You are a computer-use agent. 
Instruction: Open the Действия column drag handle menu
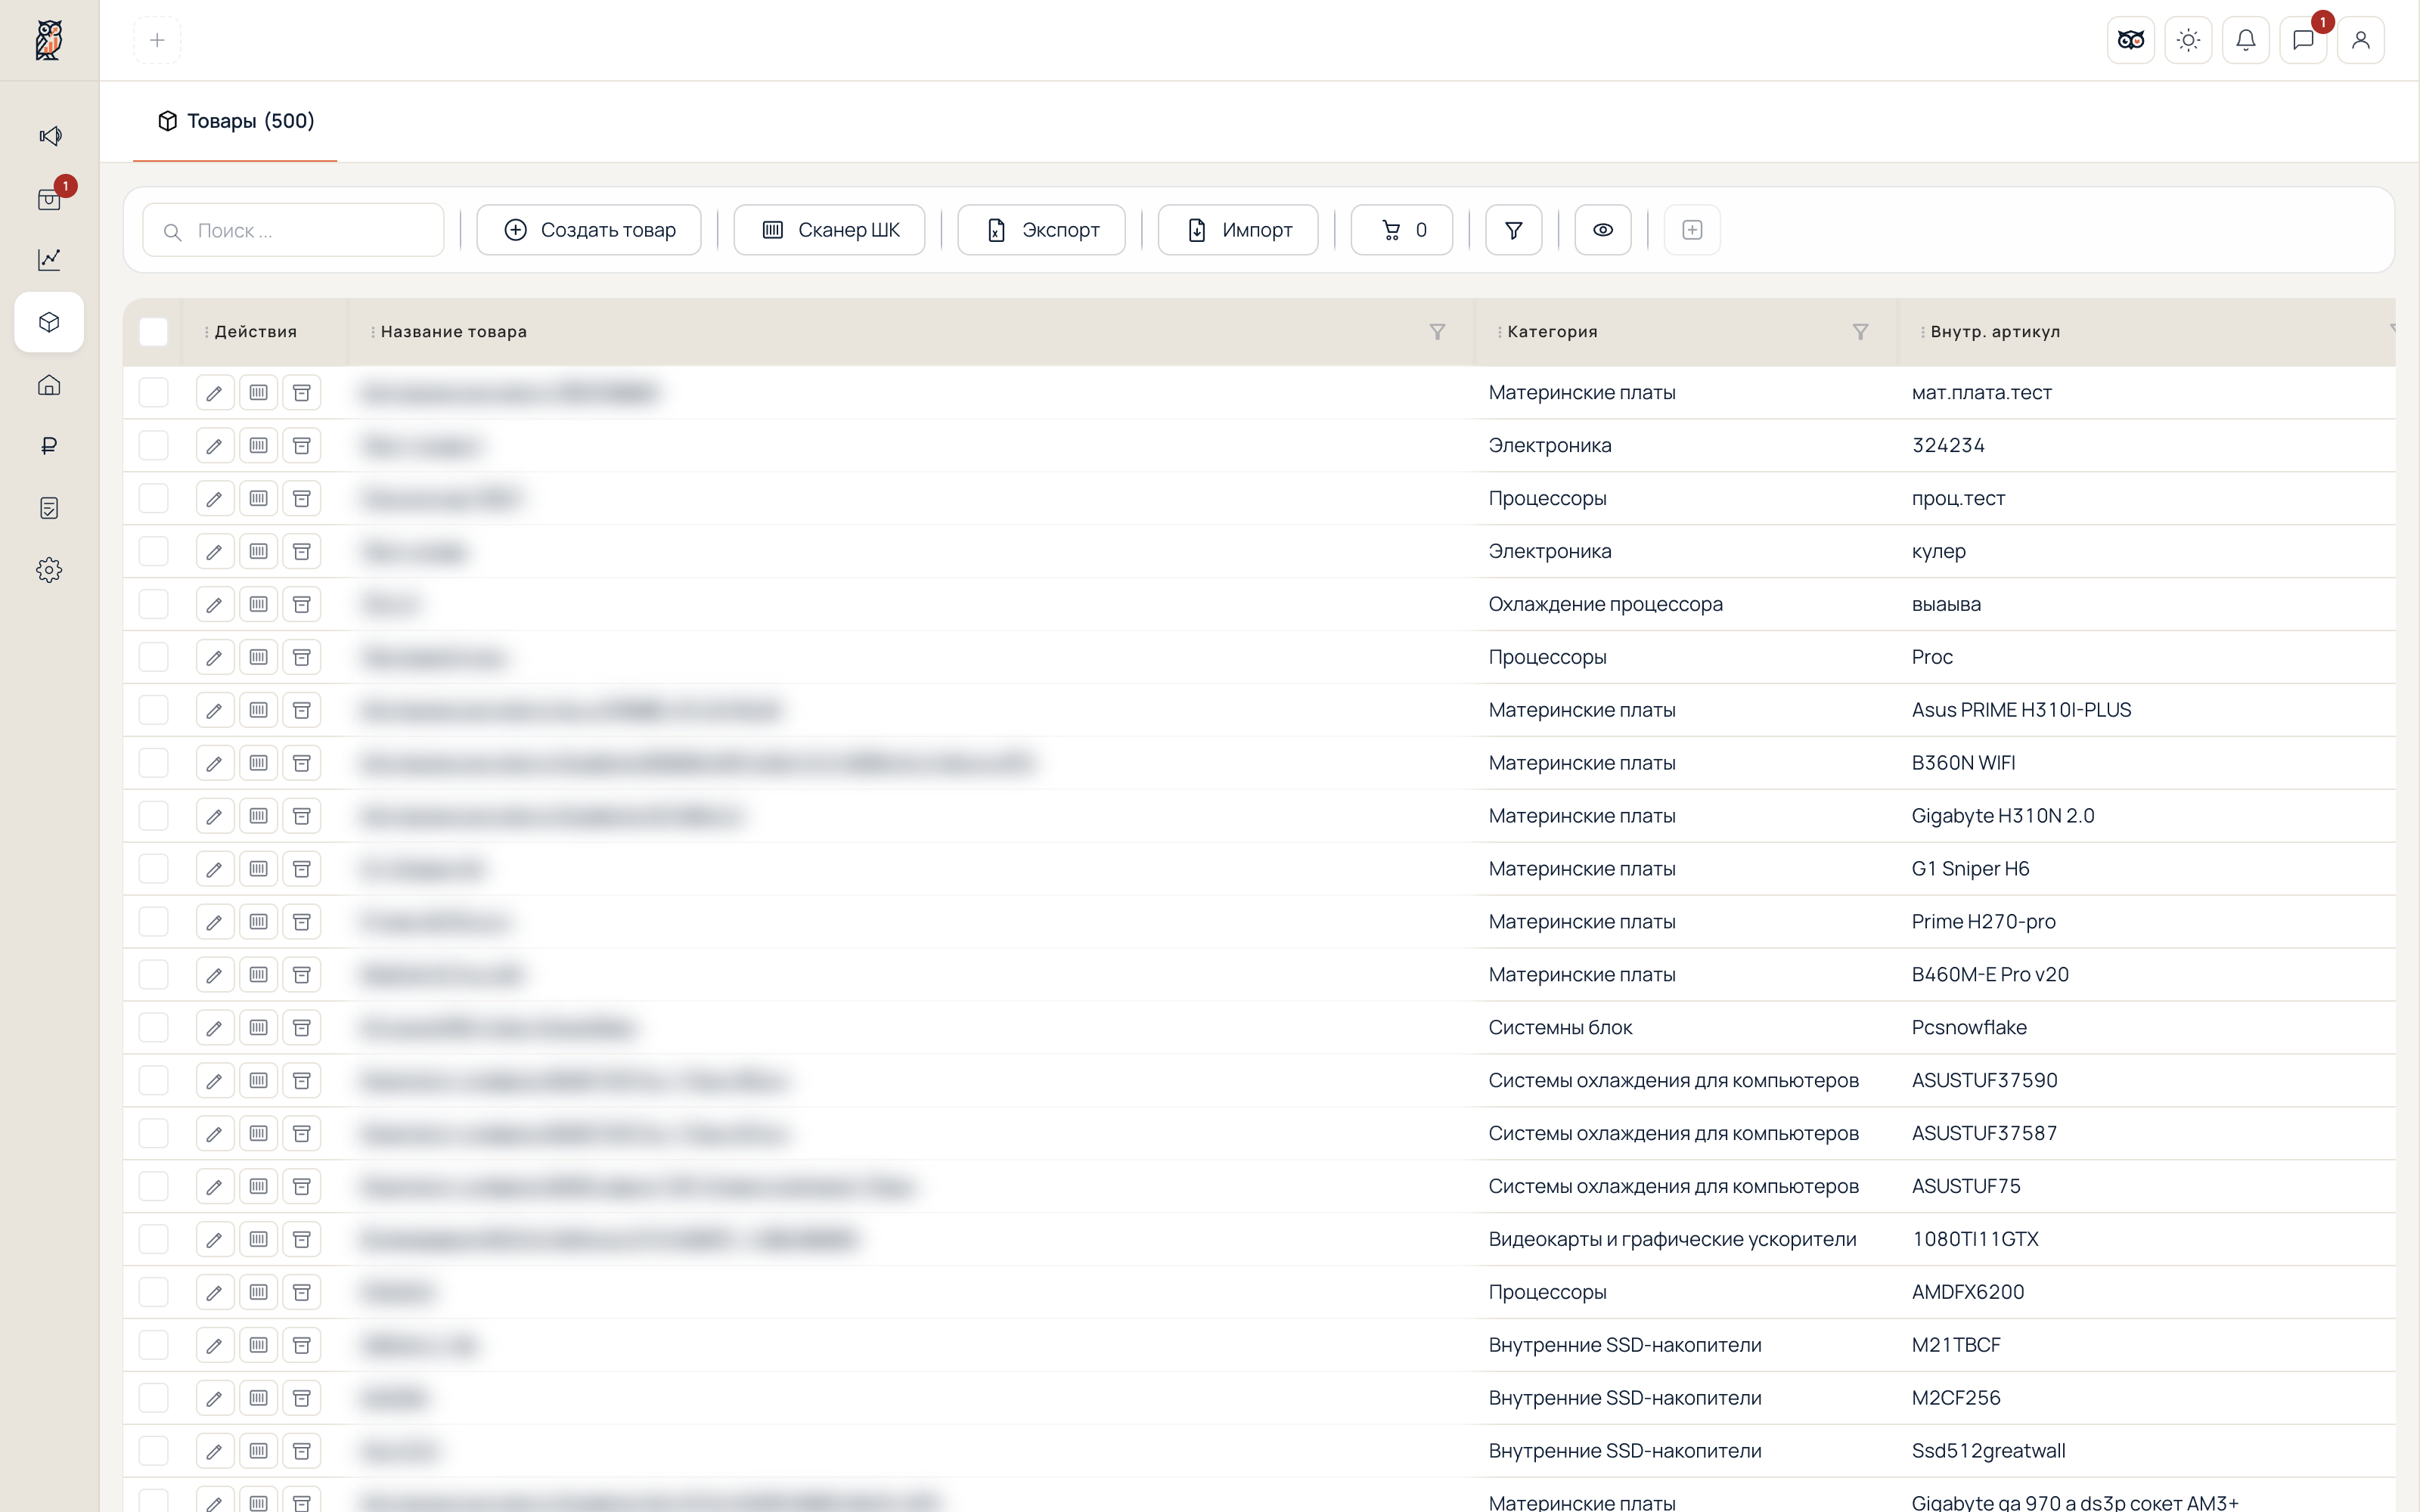207,332
